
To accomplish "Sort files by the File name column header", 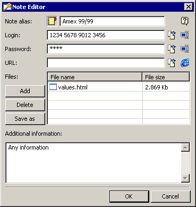I will pyautogui.click(x=95, y=77).
